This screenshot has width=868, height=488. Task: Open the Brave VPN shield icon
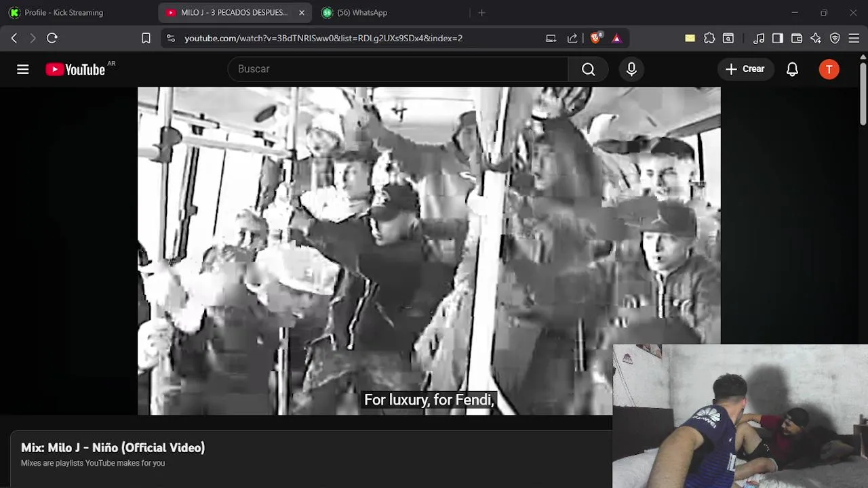pos(835,38)
